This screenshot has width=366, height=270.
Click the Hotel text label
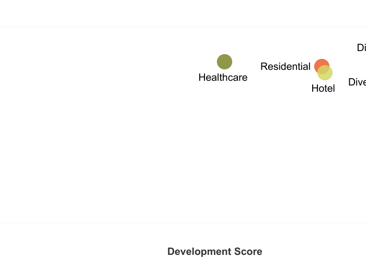click(x=323, y=89)
